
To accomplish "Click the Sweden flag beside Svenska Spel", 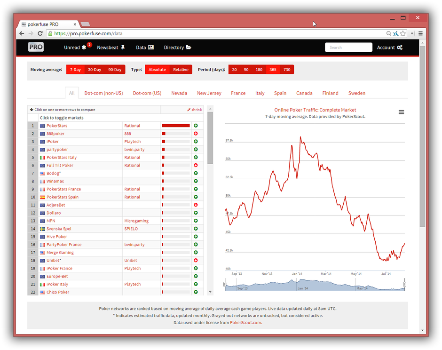I will point(43,229).
